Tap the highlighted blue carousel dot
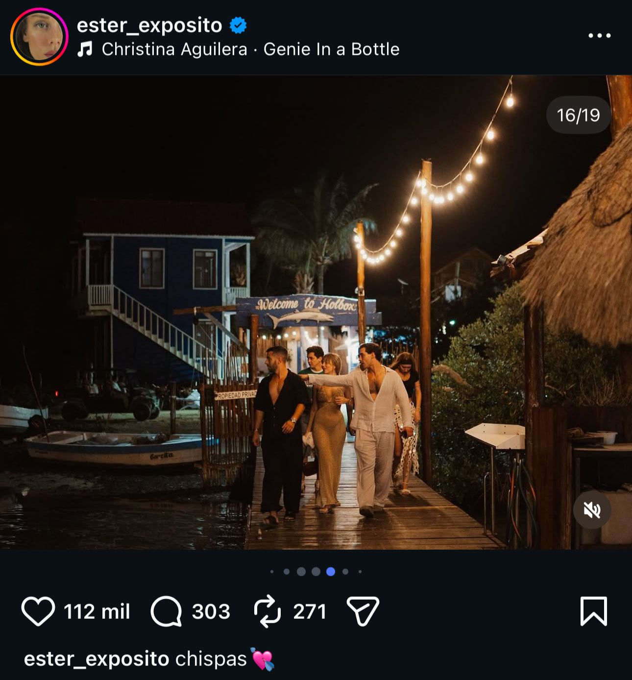The height and width of the screenshot is (680, 632). click(x=331, y=571)
